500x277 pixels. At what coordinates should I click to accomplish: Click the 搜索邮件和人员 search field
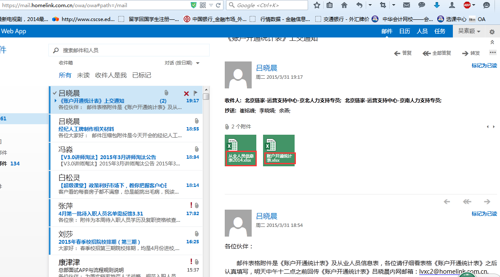tap(129, 50)
